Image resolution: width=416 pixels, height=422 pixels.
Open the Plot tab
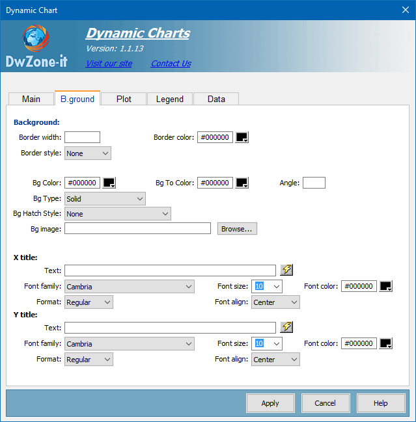click(x=124, y=99)
